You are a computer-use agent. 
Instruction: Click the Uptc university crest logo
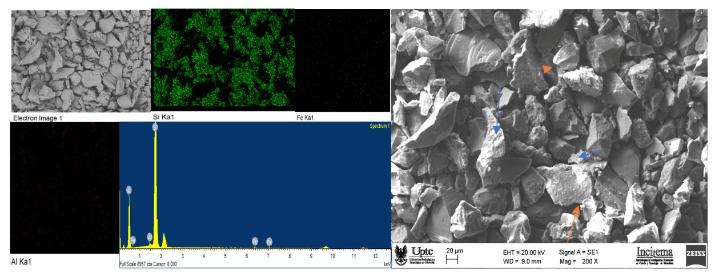click(400, 255)
